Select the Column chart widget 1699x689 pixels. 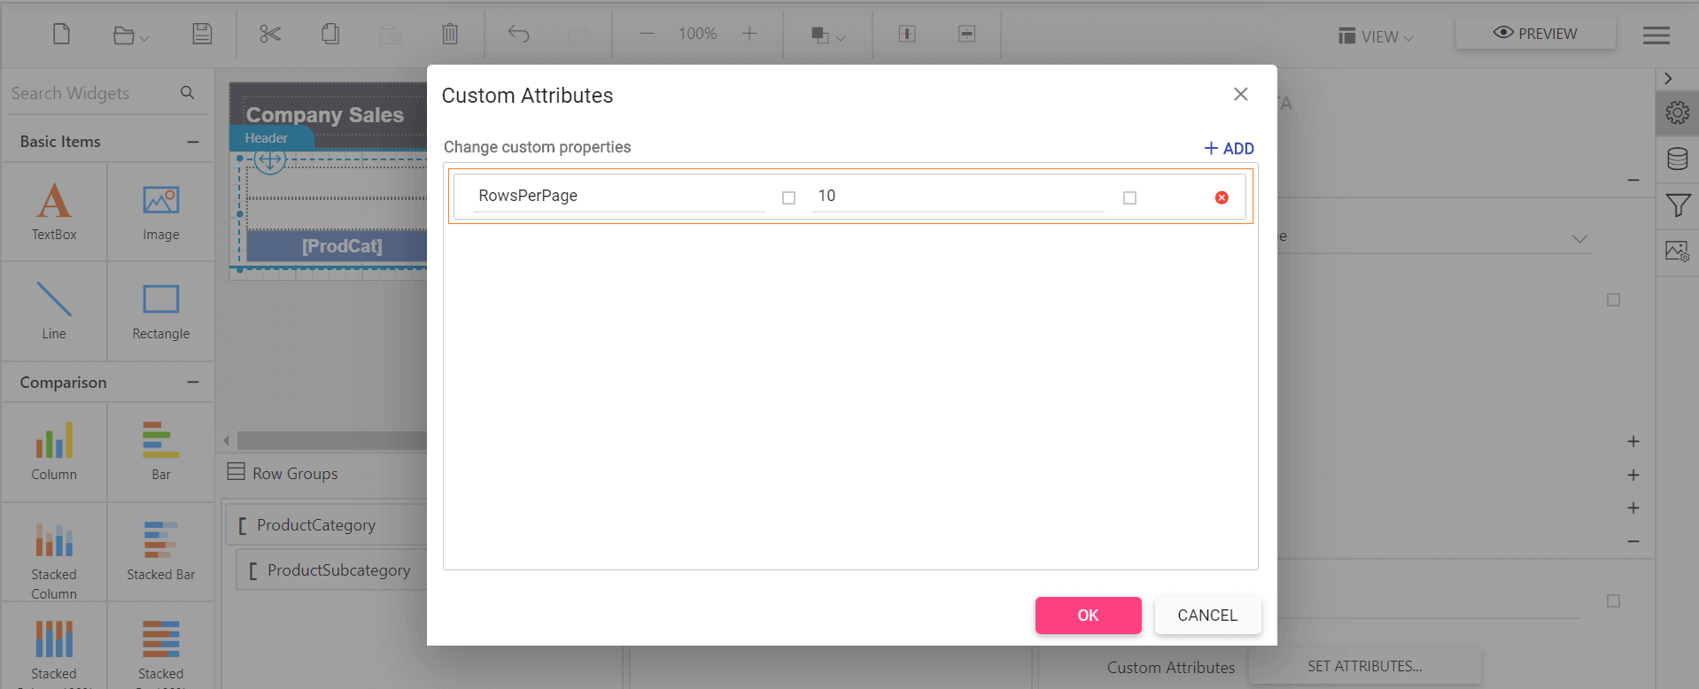point(54,452)
